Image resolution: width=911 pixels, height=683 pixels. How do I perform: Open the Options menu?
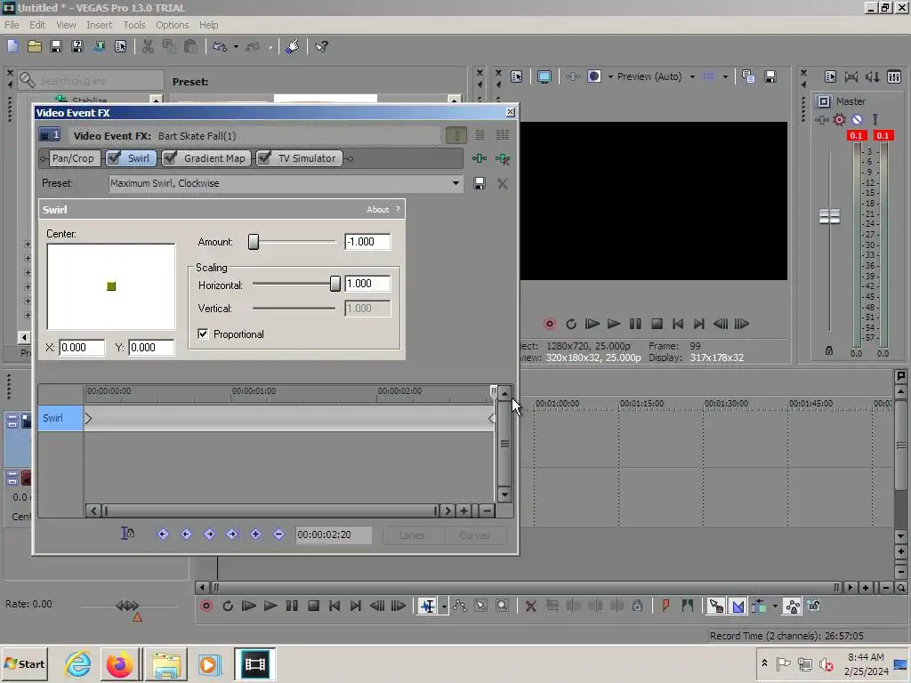172,25
